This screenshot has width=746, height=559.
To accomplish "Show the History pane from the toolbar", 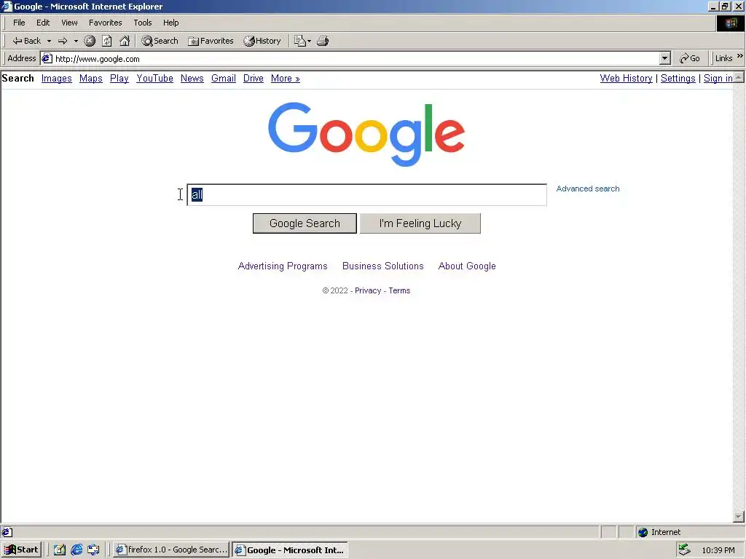I will tap(262, 41).
